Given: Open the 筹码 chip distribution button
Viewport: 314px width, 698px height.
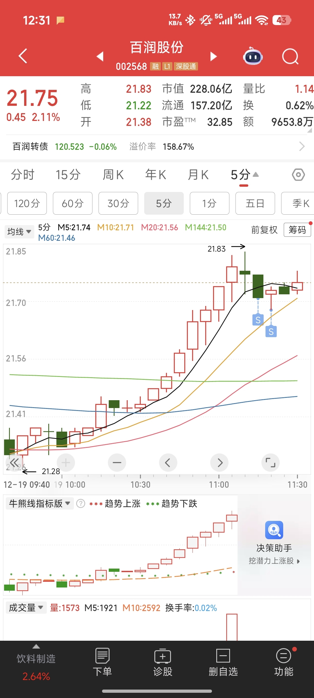Looking at the screenshot, I should (297, 230).
